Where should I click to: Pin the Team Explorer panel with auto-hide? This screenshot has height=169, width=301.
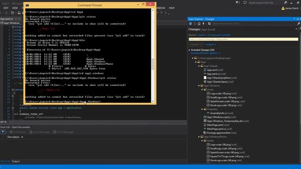[298, 19]
